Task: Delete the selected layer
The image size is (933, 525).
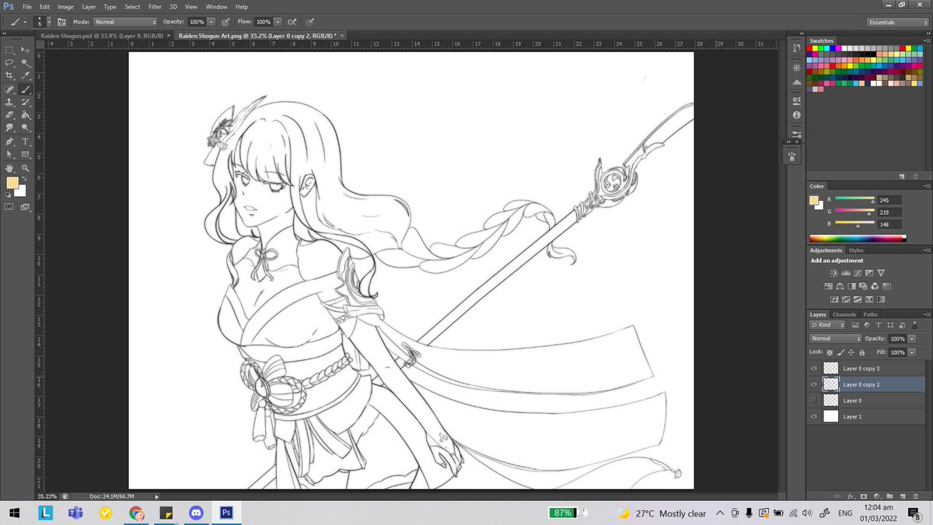Action: pyautogui.click(x=916, y=495)
